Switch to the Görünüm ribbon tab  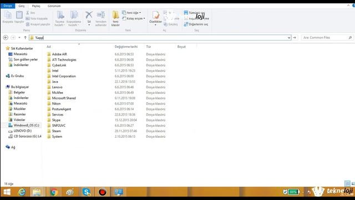(x=54, y=6)
